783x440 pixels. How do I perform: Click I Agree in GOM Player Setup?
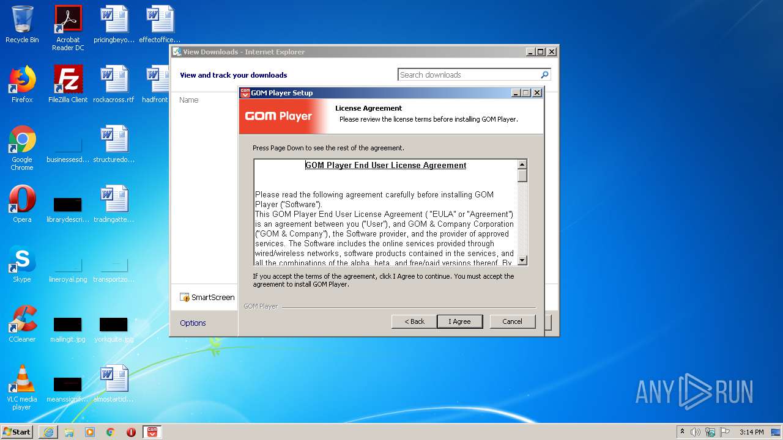point(460,321)
